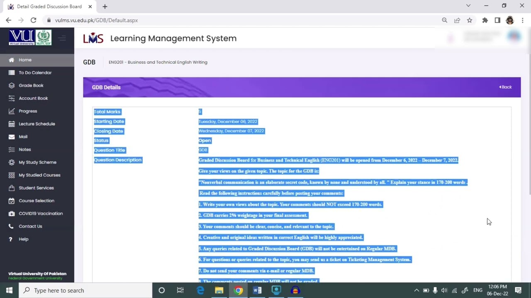The image size is (531, 298).
Task: Click the 'Open' status value
Action: [205, 141]
